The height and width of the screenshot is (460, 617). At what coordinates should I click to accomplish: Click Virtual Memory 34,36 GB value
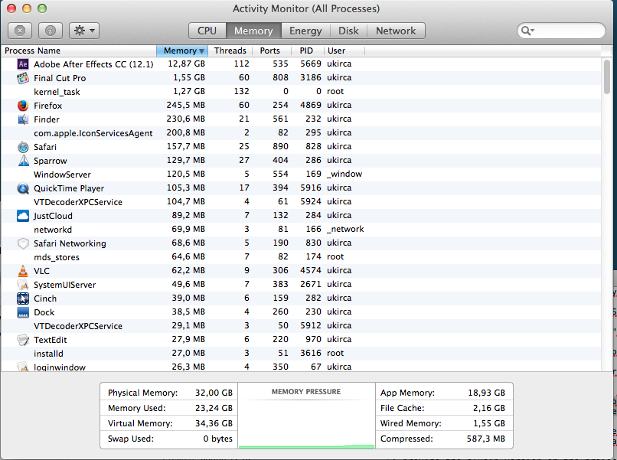(x=214, y=423)
